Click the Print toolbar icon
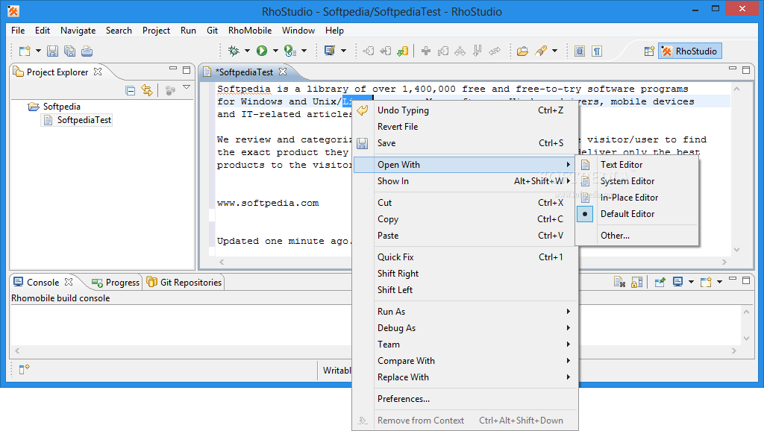 pos(87,51)
